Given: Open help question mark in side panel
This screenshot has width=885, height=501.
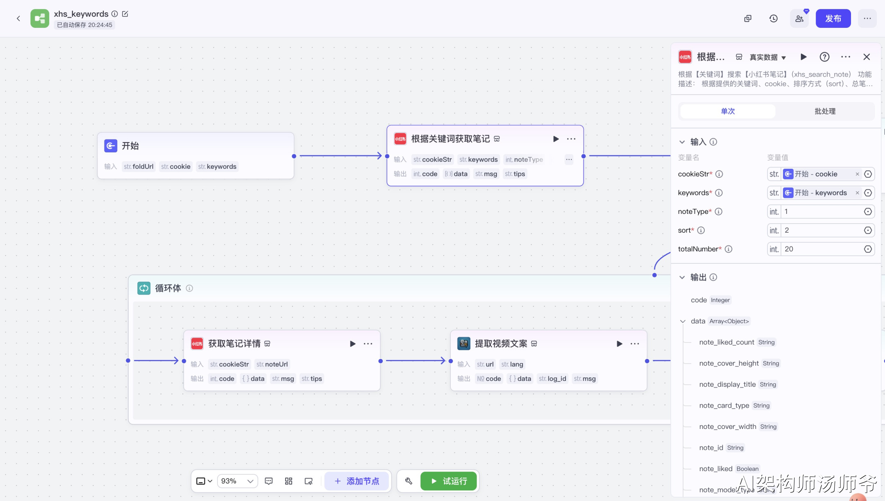Looking at the screenshot, I should pyautogui.click(x=824, y=57).
